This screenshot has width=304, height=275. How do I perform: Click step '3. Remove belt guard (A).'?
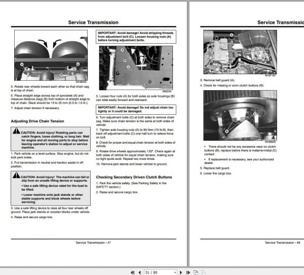coord(217,80)
